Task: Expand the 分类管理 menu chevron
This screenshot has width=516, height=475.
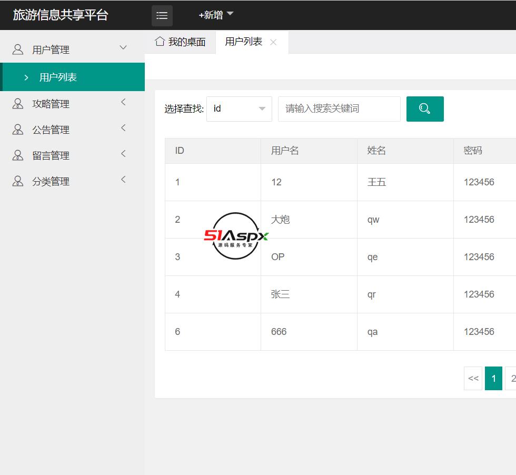Action: 123,180
